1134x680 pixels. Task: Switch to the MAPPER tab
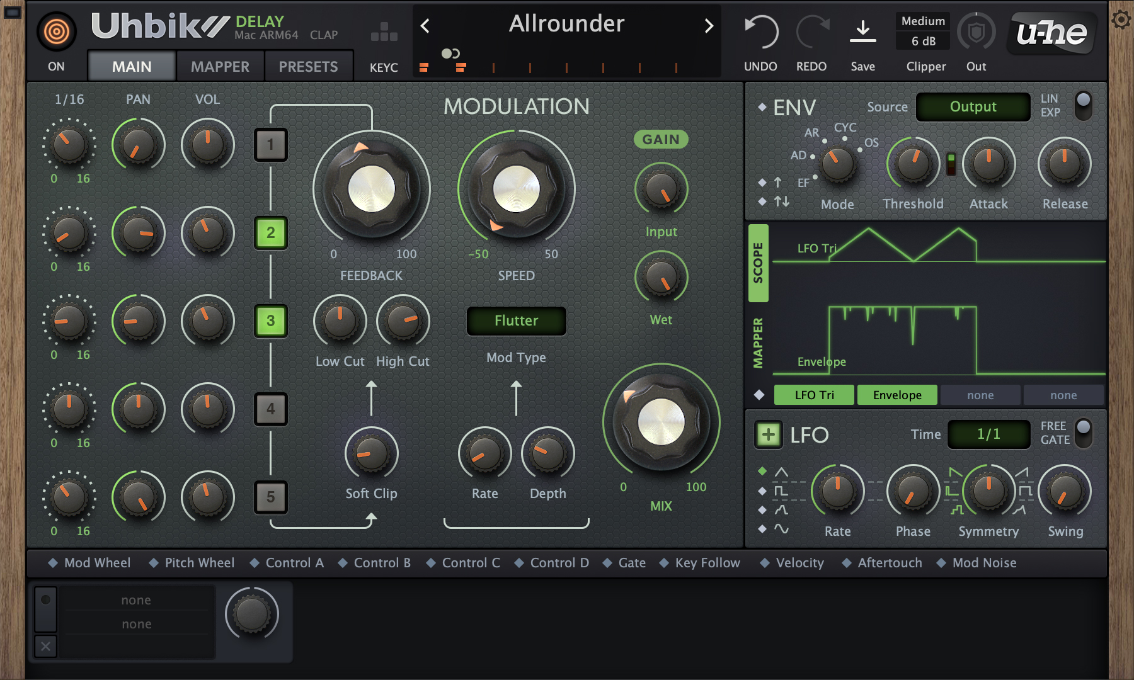pos(219,65)
